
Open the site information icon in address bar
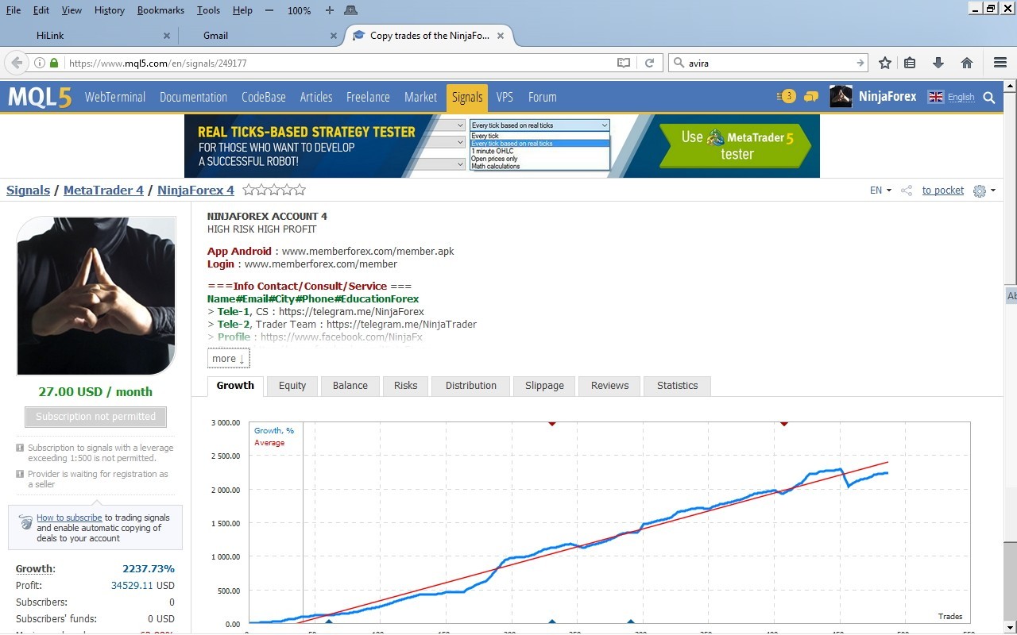click(39, 63)
